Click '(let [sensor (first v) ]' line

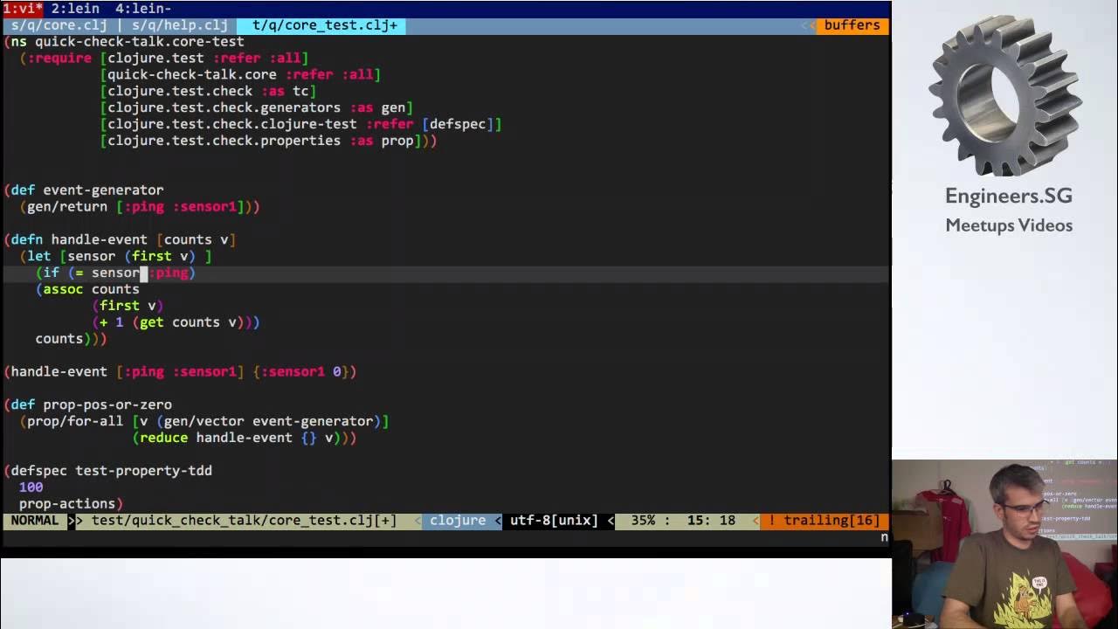pyautogui.click(x=115, y=256)
